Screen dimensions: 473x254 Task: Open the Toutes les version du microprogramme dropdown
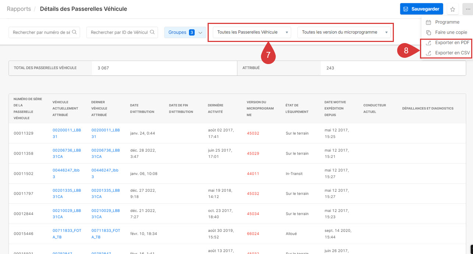(344, 32)
